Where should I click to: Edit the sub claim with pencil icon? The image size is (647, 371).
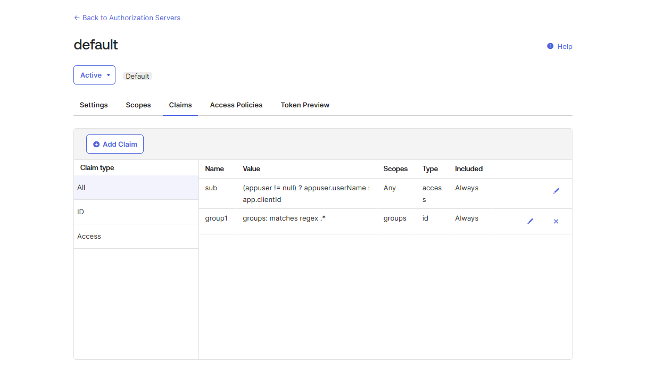556,191
